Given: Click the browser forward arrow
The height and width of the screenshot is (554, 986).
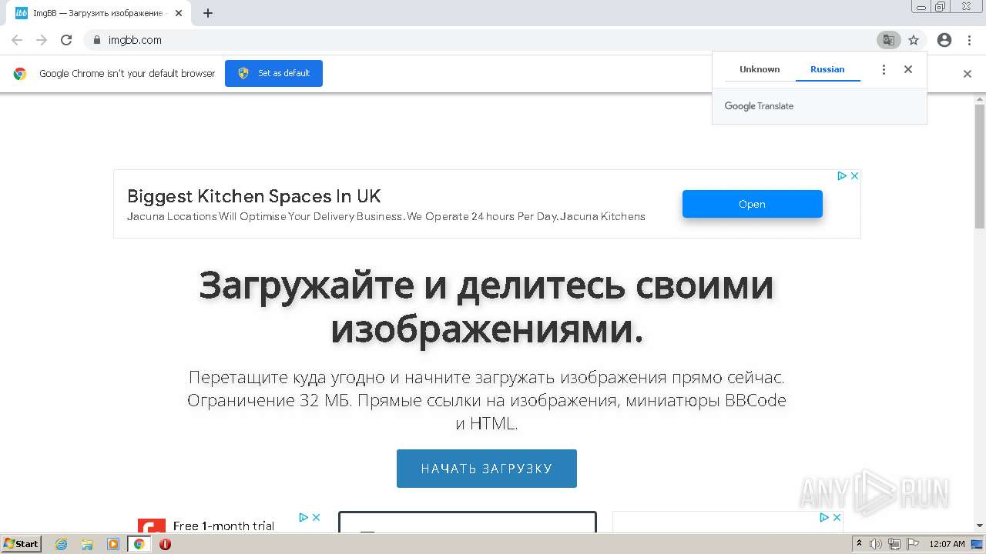Looking at the screenshot, I should point(42,40).
